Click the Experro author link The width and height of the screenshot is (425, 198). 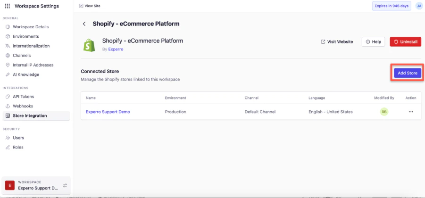[x=116, y=49]
